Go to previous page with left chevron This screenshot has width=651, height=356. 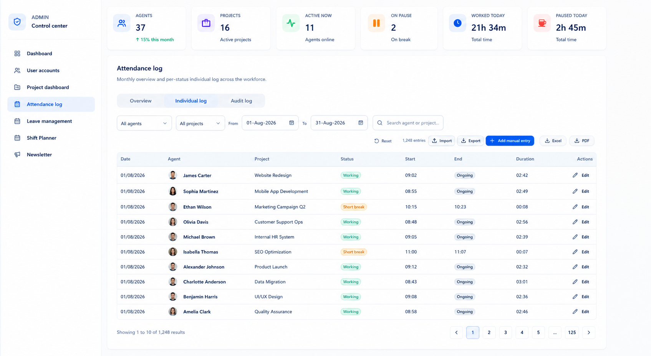click(x=456, y=333)
